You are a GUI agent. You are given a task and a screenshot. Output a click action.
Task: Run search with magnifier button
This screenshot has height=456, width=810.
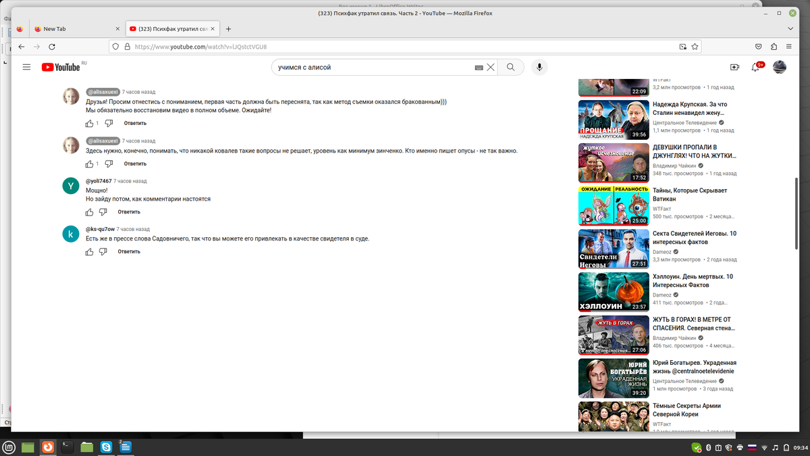point(511,68)
